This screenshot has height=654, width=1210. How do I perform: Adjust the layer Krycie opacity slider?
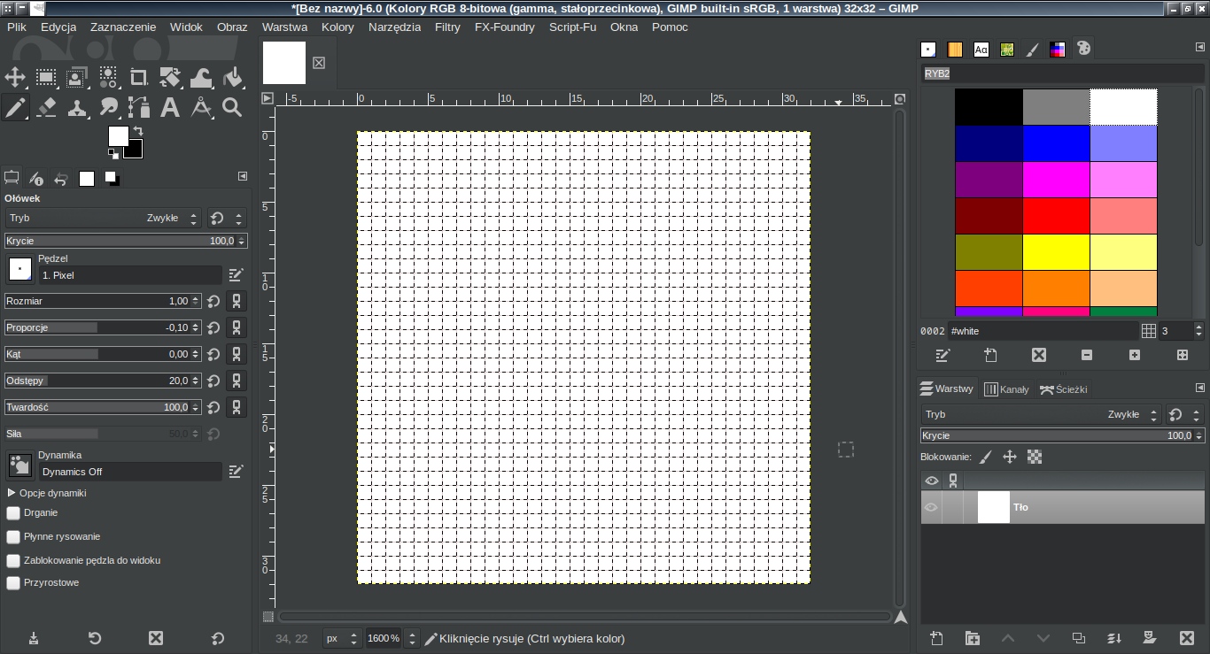(x=1062, y=435)
